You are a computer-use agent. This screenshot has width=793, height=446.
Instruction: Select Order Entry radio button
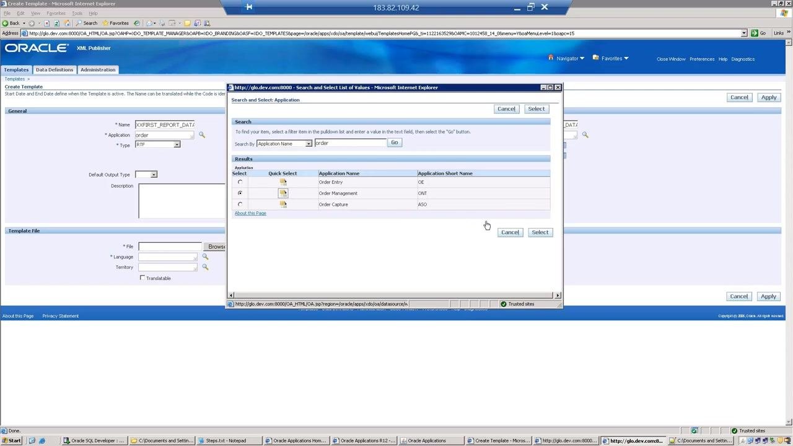(x=240, y=182)
